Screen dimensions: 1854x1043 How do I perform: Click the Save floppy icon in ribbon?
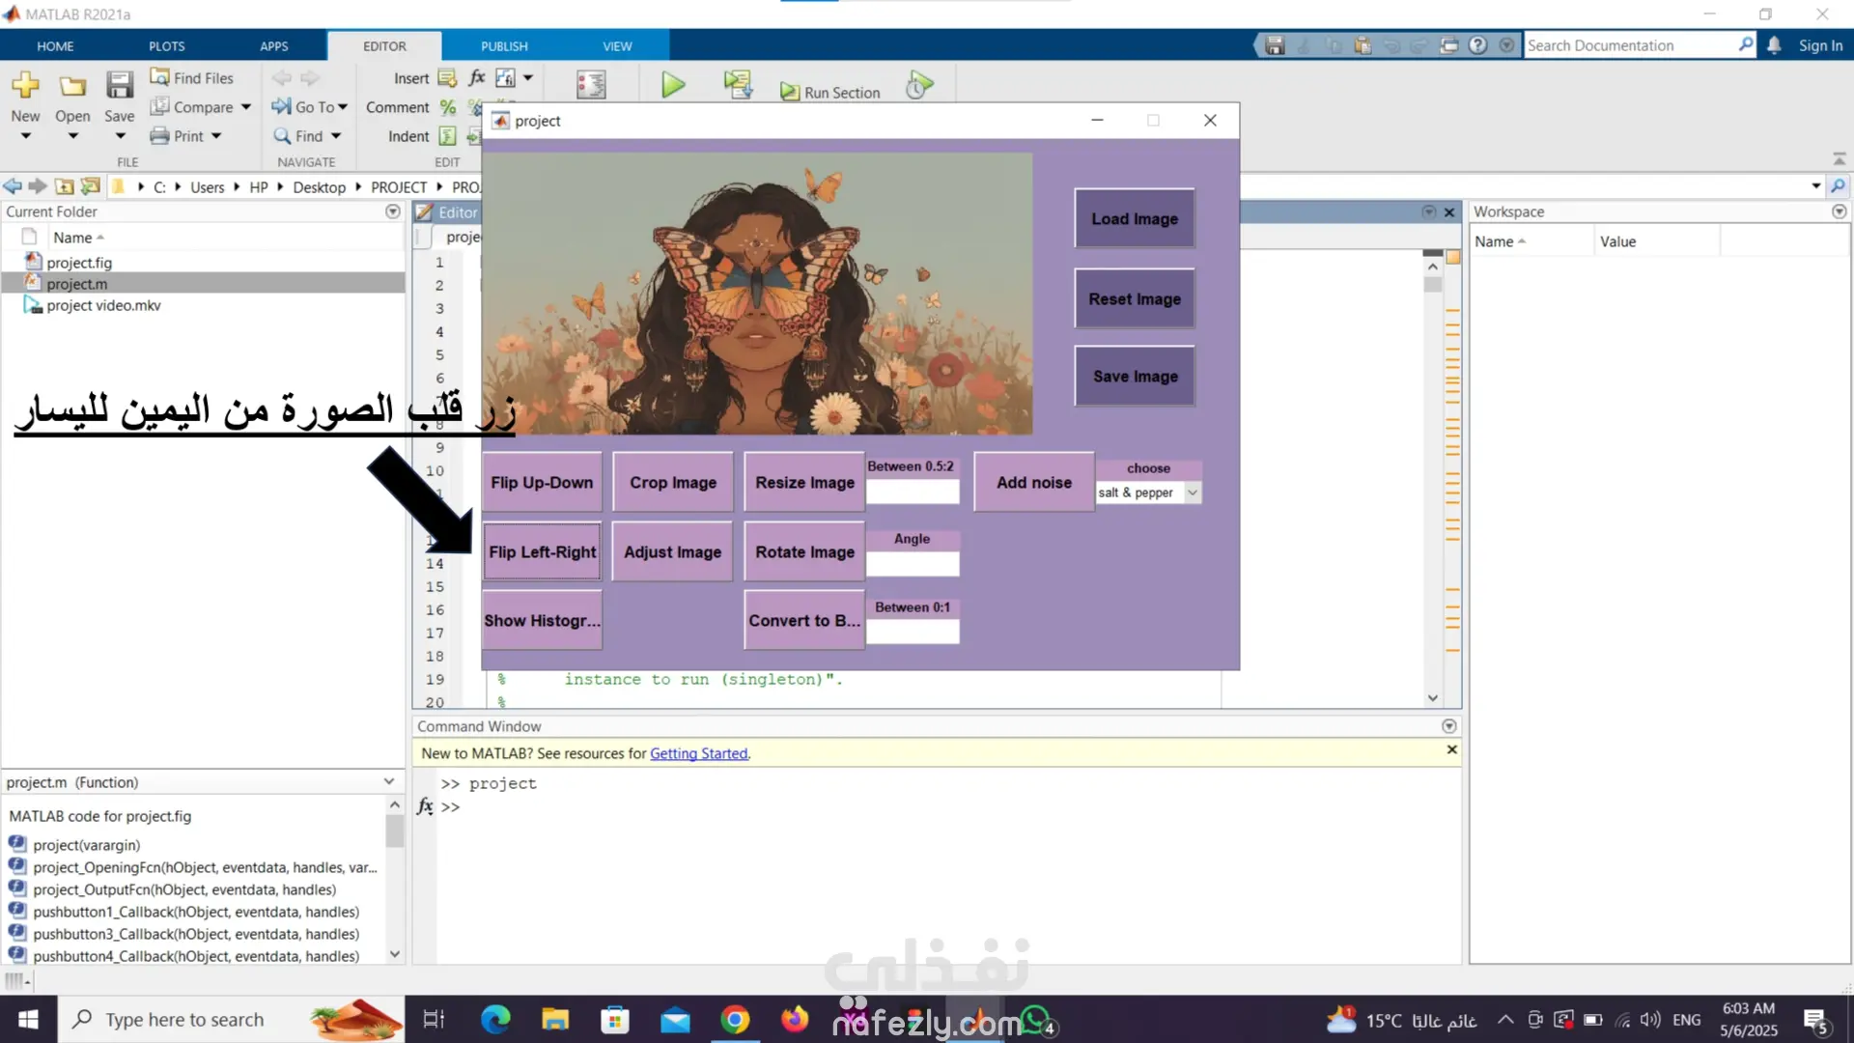point(120,85)
